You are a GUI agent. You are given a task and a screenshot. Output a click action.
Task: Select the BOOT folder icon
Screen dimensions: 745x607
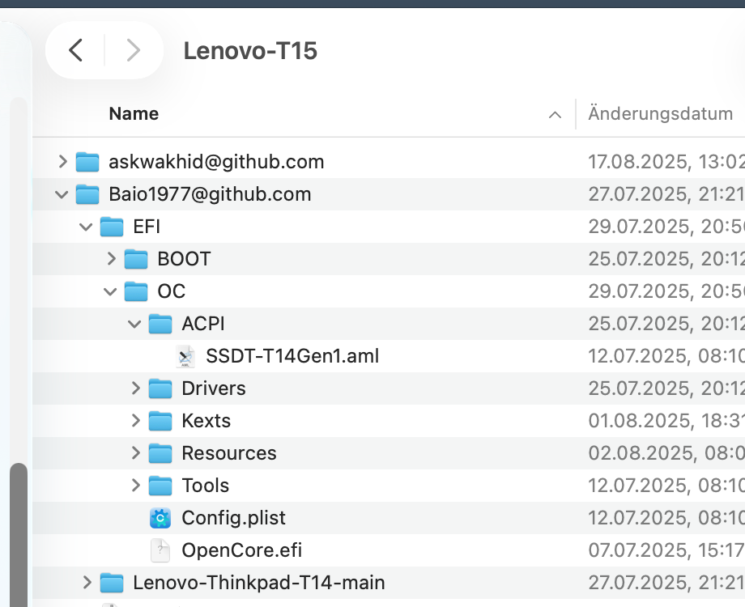pos(136,259)
